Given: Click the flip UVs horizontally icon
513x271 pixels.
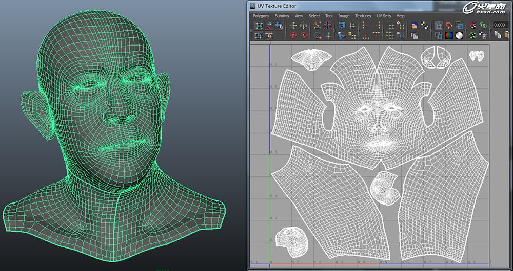Looking at the screenshot, I should tap(293, 25).
